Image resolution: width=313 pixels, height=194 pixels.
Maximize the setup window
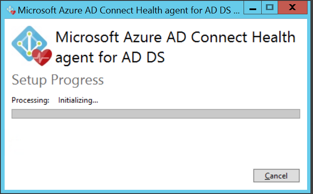pos(270,7)
